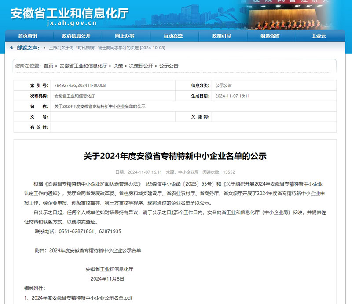Navigate to the 制造强省 page
The height and width of the screenshot is (304, 352).
270,36
